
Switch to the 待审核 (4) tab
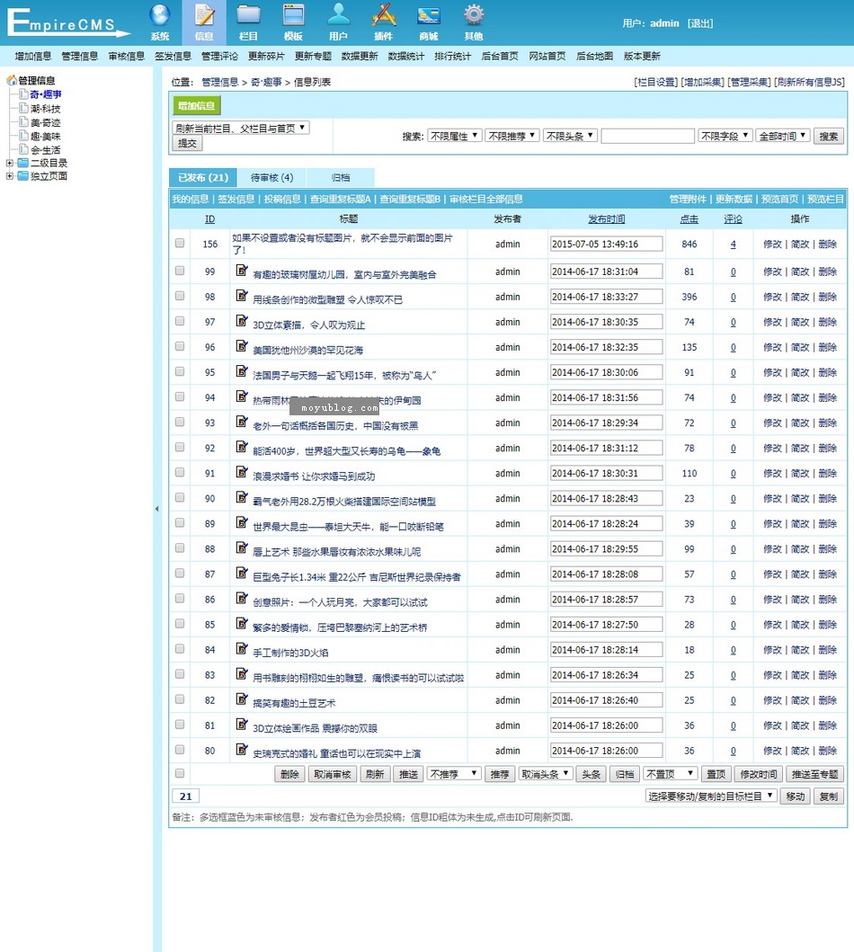[x=271, y=177]
